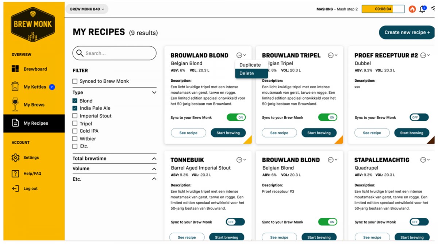This screenshot has width=438, height=244.
Task: Click the recipe search field
Action: pyautogui.click(x=114, y=53)
